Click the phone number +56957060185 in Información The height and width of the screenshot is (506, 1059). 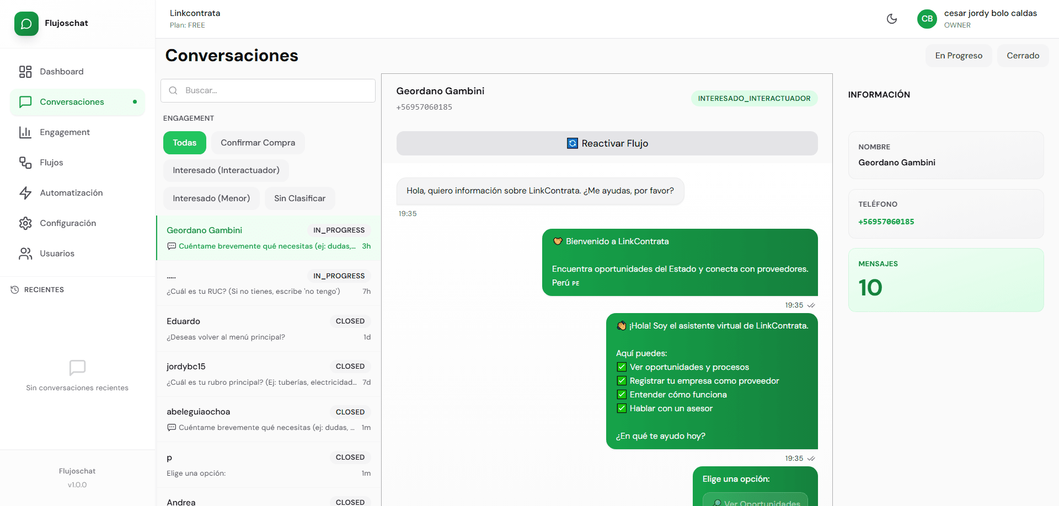[886, 222]
